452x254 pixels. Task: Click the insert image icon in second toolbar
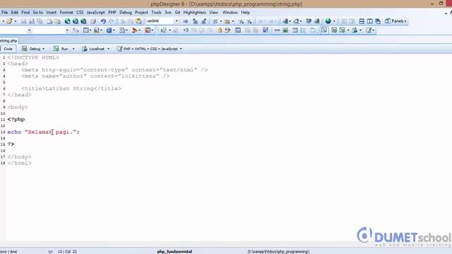point(285,30)
